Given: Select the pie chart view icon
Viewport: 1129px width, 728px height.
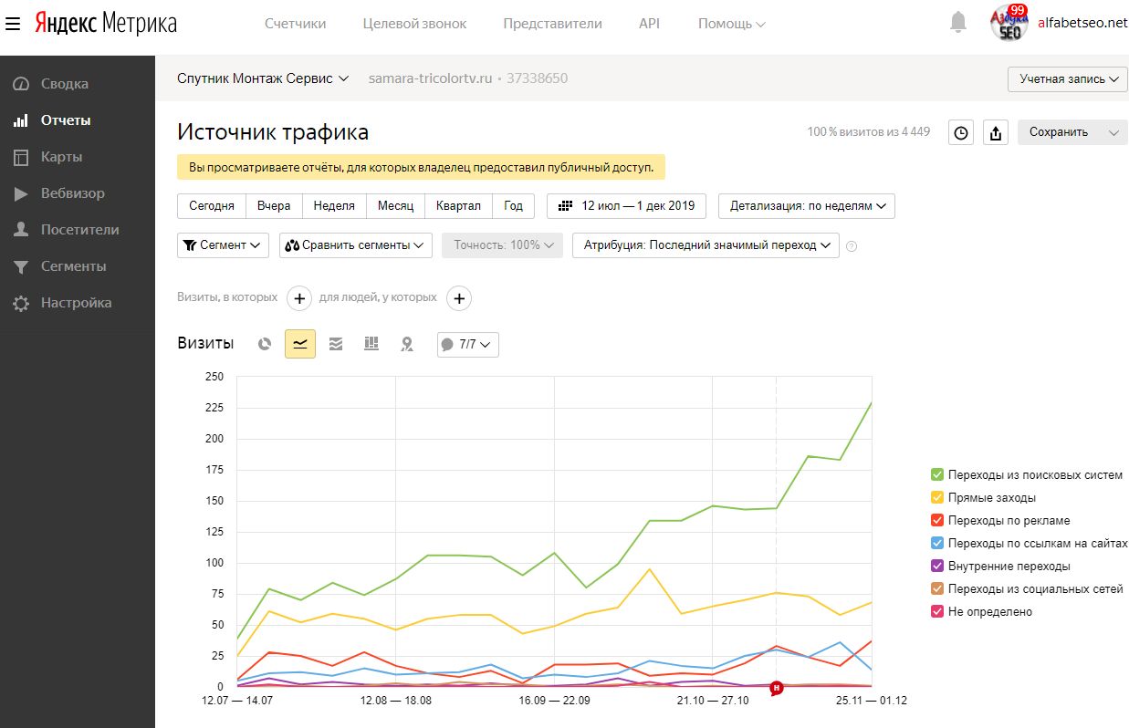Looking at the screenshot, I should tap(265, 344).
